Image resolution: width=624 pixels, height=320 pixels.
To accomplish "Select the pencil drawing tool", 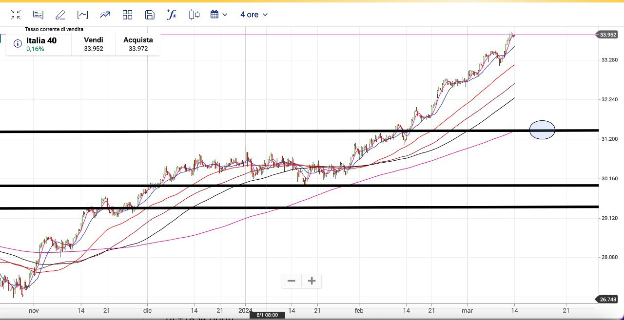I will 60,15.
